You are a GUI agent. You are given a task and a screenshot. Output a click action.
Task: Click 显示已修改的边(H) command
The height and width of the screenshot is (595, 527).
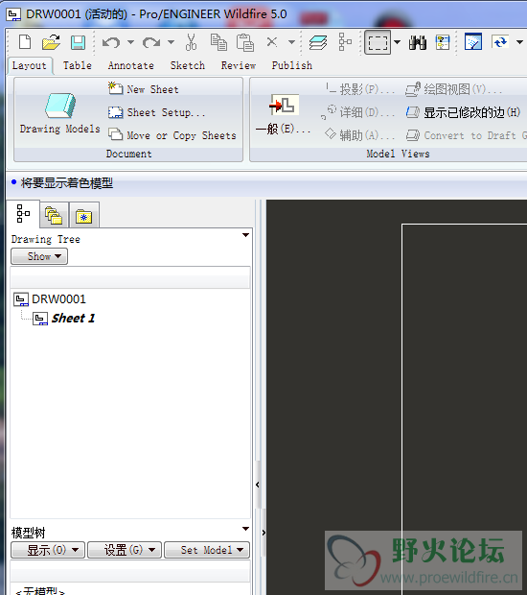[x=464, y=112]
